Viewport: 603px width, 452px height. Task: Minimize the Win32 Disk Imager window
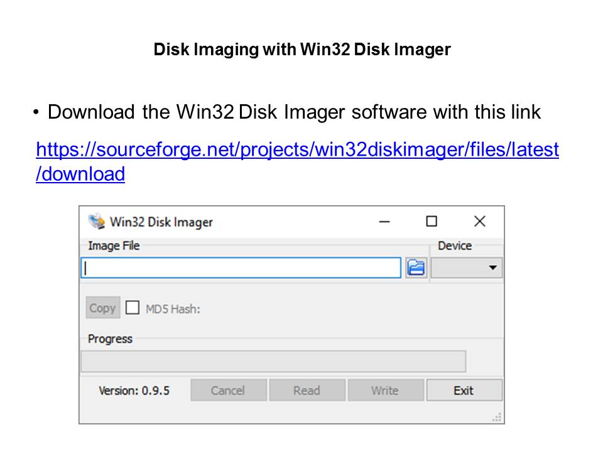click(x=384, y=222)
